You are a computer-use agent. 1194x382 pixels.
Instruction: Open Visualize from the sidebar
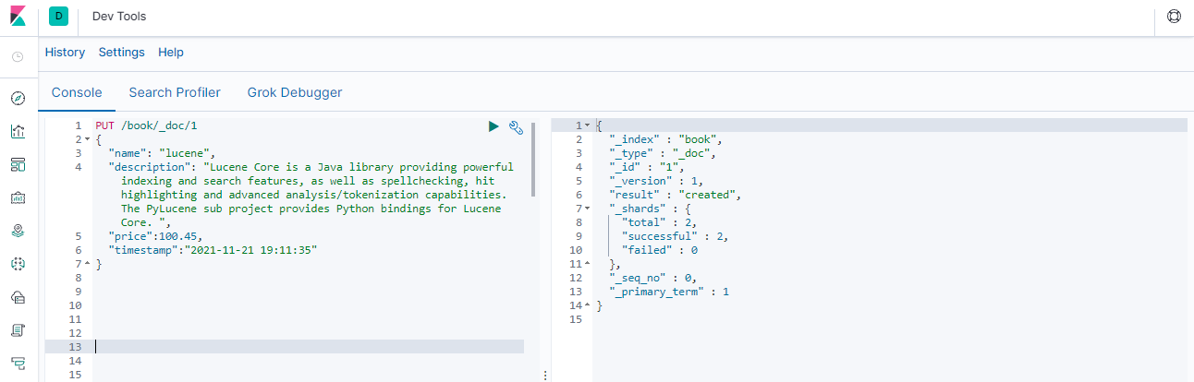tap(18, 131)
